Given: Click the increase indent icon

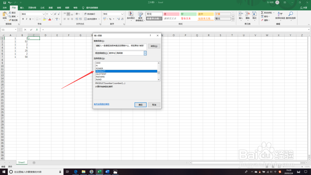Looking at the screenshot, I should coord(80,19).
